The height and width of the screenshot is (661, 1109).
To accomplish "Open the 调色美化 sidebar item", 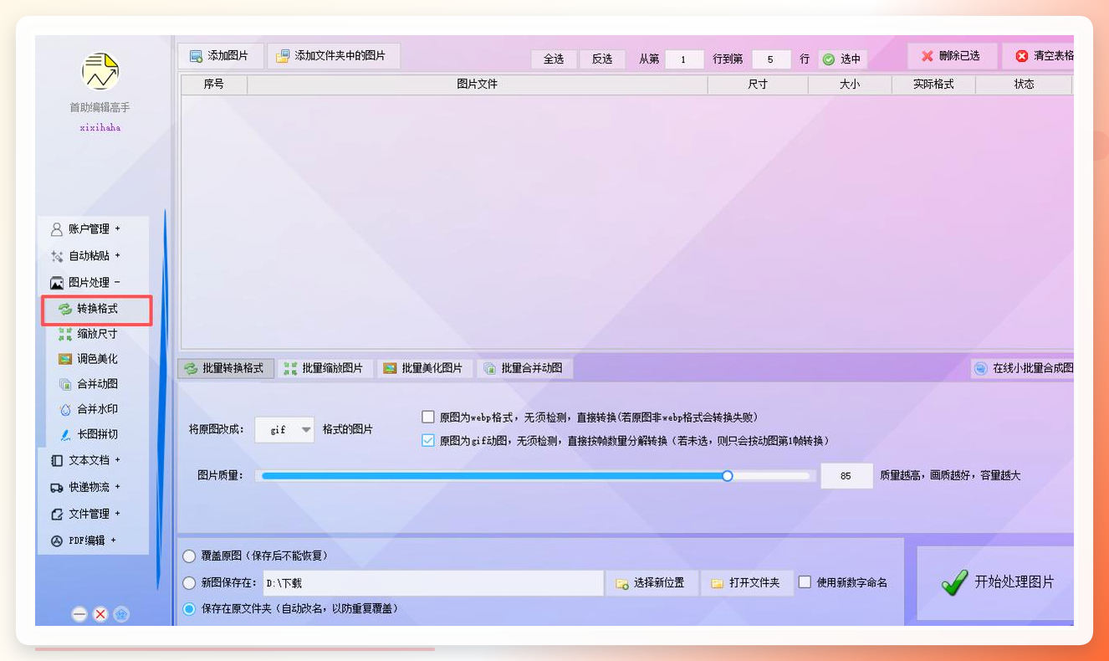I will 88,359.
